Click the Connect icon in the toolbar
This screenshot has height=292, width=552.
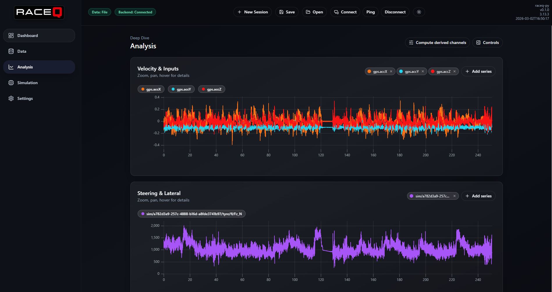tap(336, 12)
